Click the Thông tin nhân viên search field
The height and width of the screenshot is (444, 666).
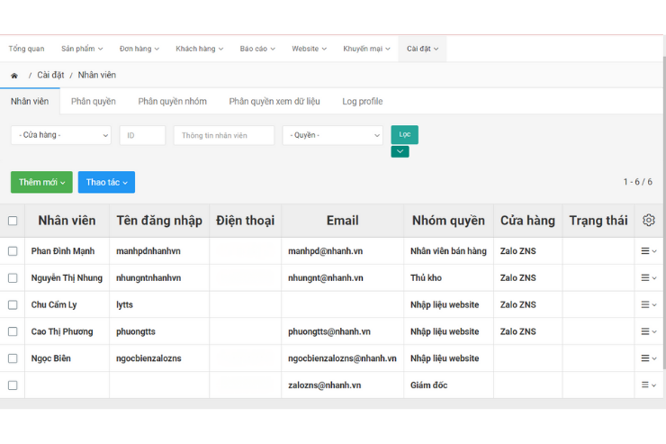223,135
